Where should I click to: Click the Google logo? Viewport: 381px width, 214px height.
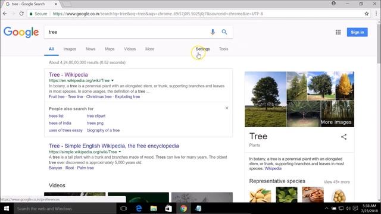(x=21, y=32)
